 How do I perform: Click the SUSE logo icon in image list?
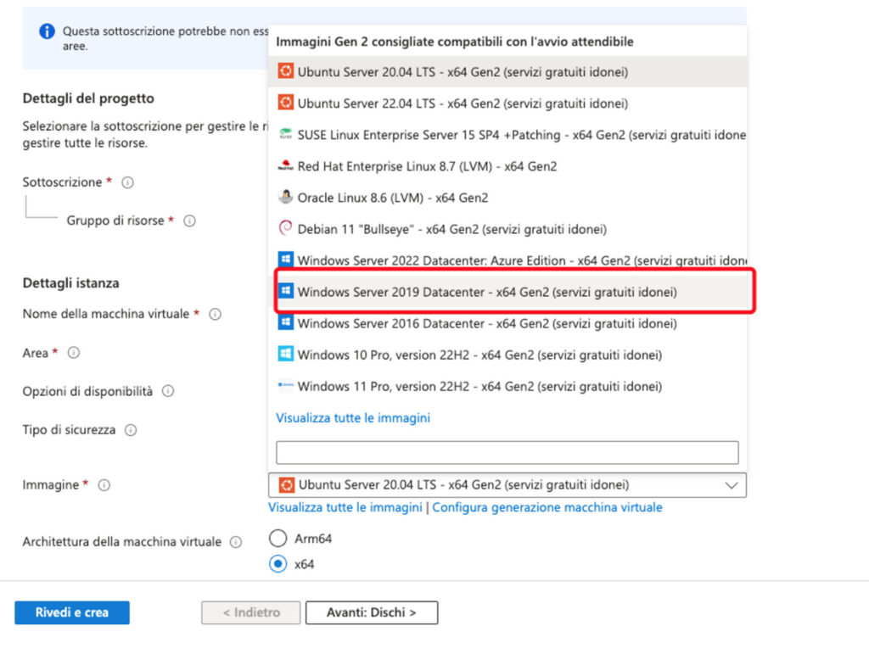pyautogui.click(x=285, y=135)
